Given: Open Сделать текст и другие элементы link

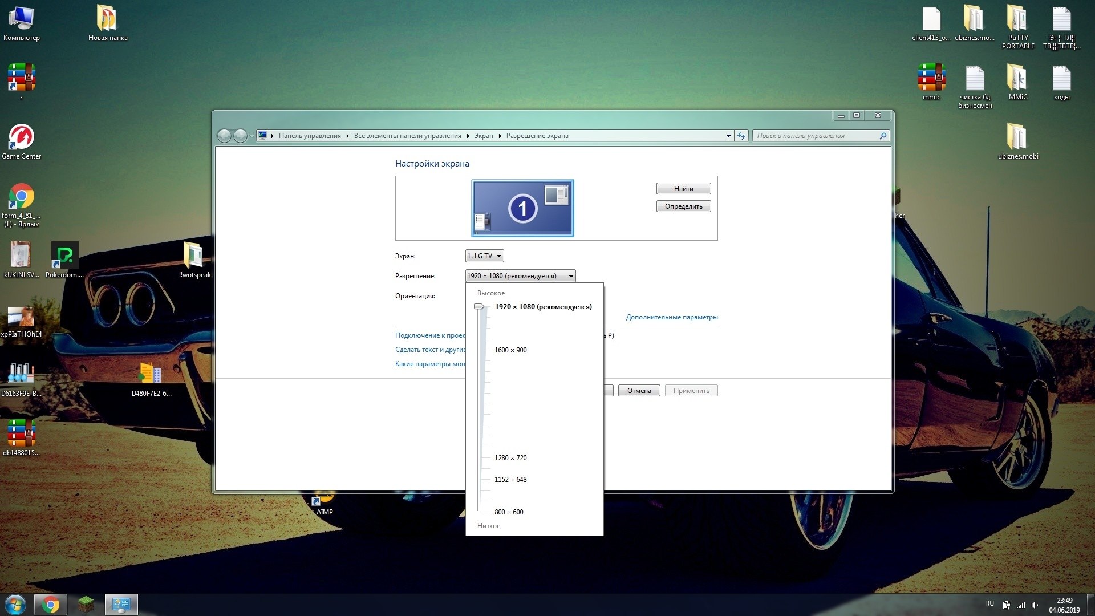Looking at the screenshot, I should [431, 350].
